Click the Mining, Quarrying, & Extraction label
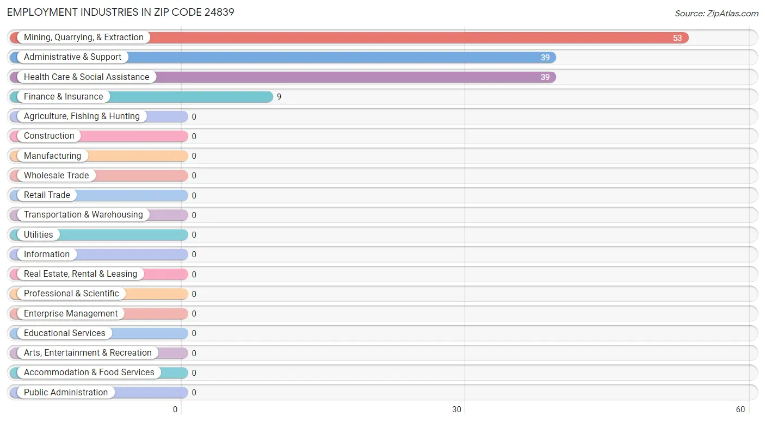The height and width of the screenshot is (422, 765). [84, 38]
